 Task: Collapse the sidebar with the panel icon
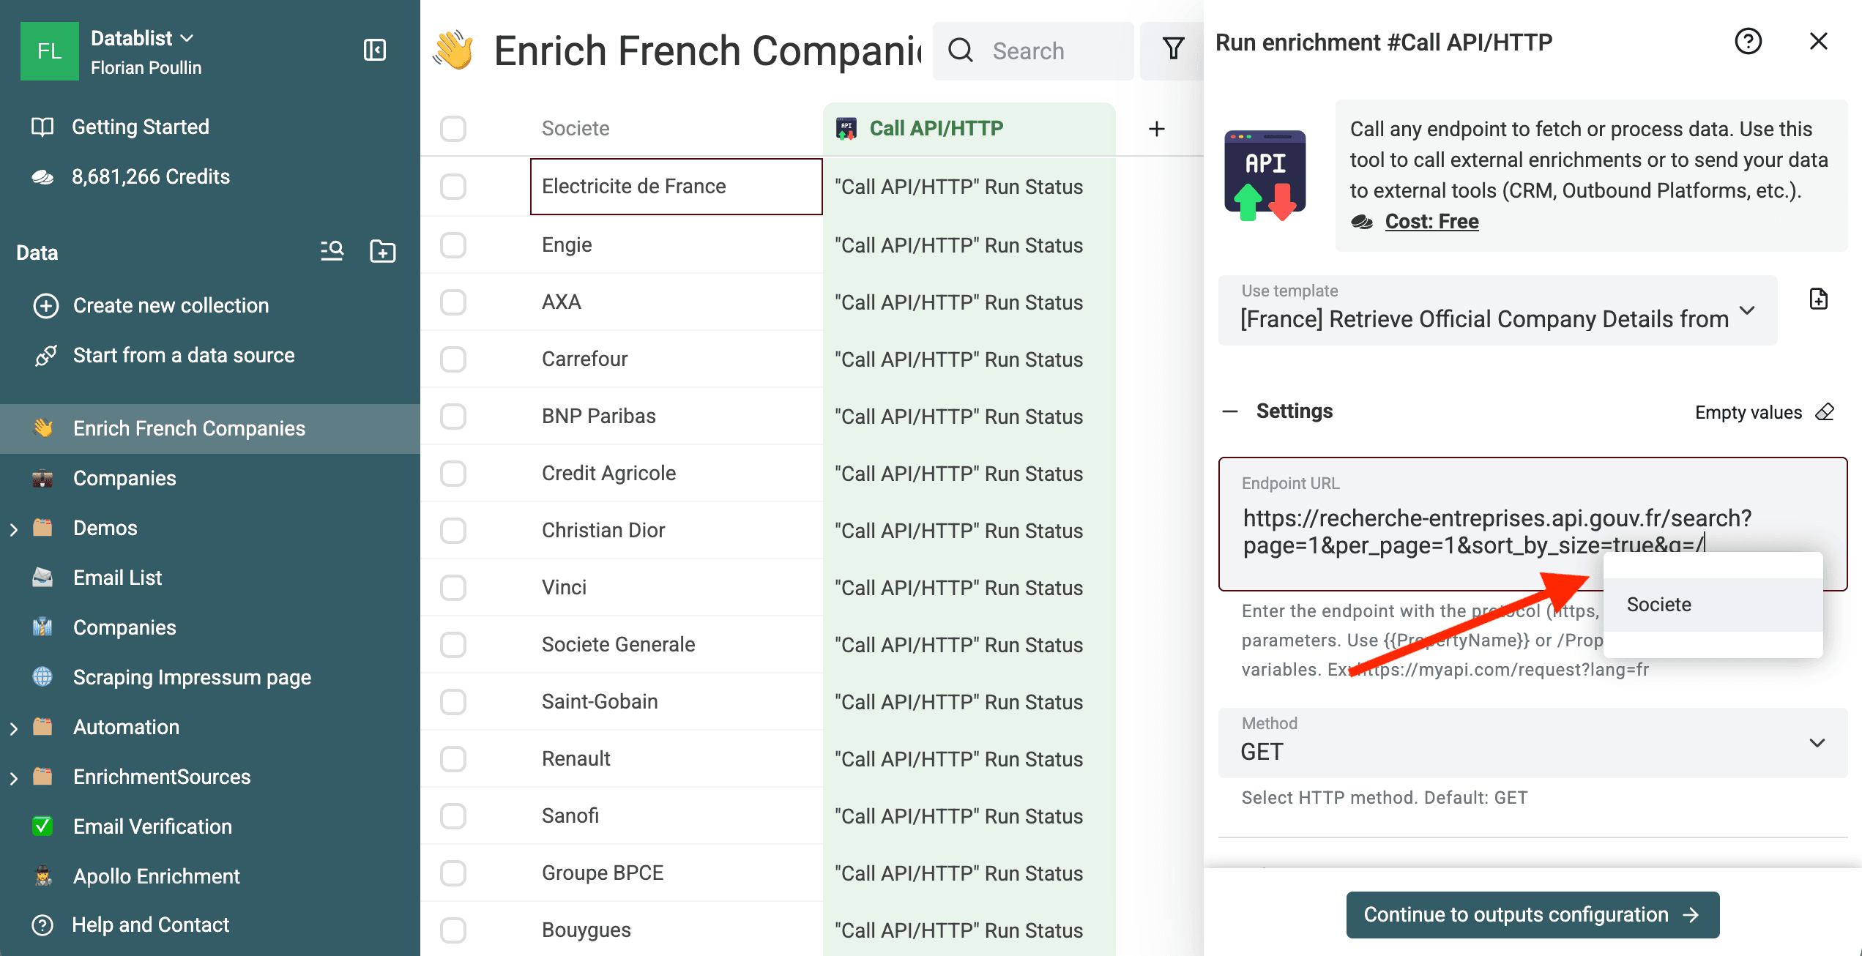[x=375, y=51]
